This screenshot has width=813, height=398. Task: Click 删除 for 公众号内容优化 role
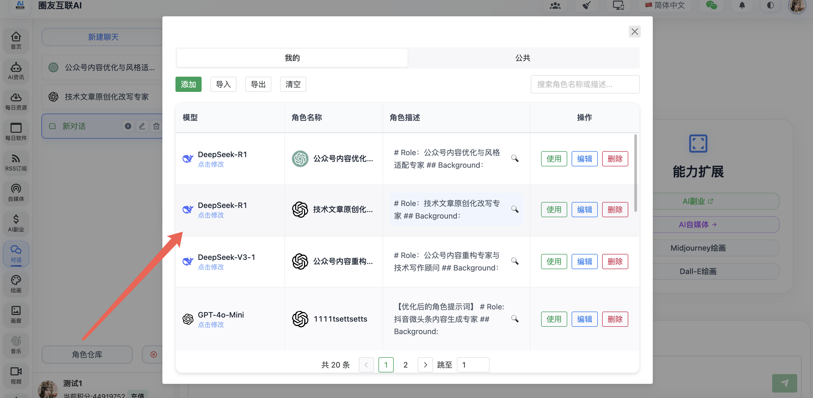coord(615,159)
